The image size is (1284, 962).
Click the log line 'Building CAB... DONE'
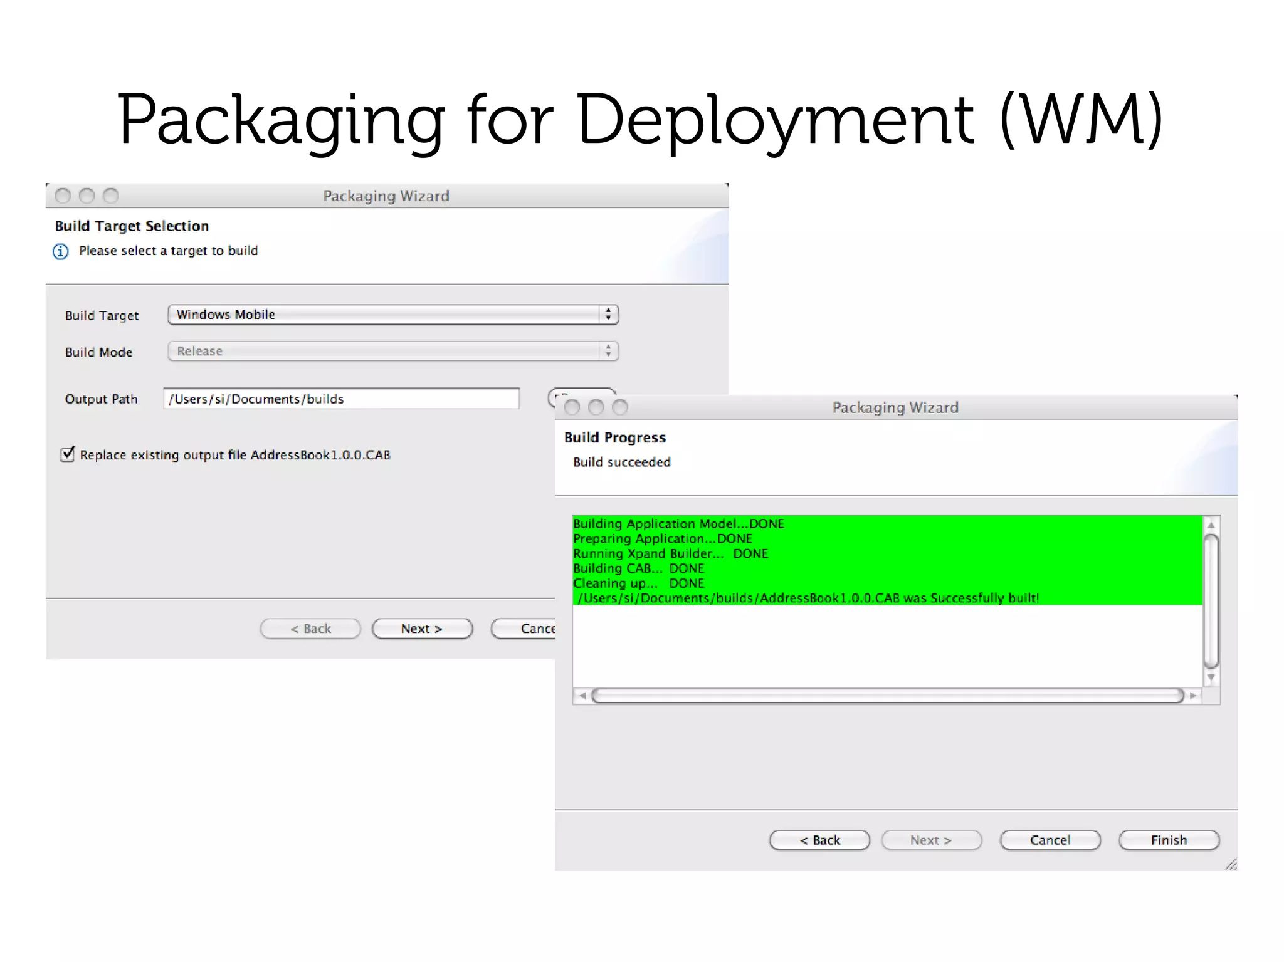638,568
